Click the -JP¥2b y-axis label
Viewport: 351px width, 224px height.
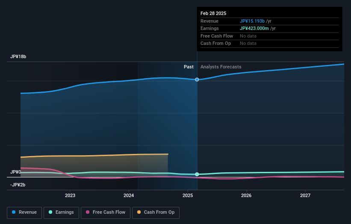(x=18, y=185)
